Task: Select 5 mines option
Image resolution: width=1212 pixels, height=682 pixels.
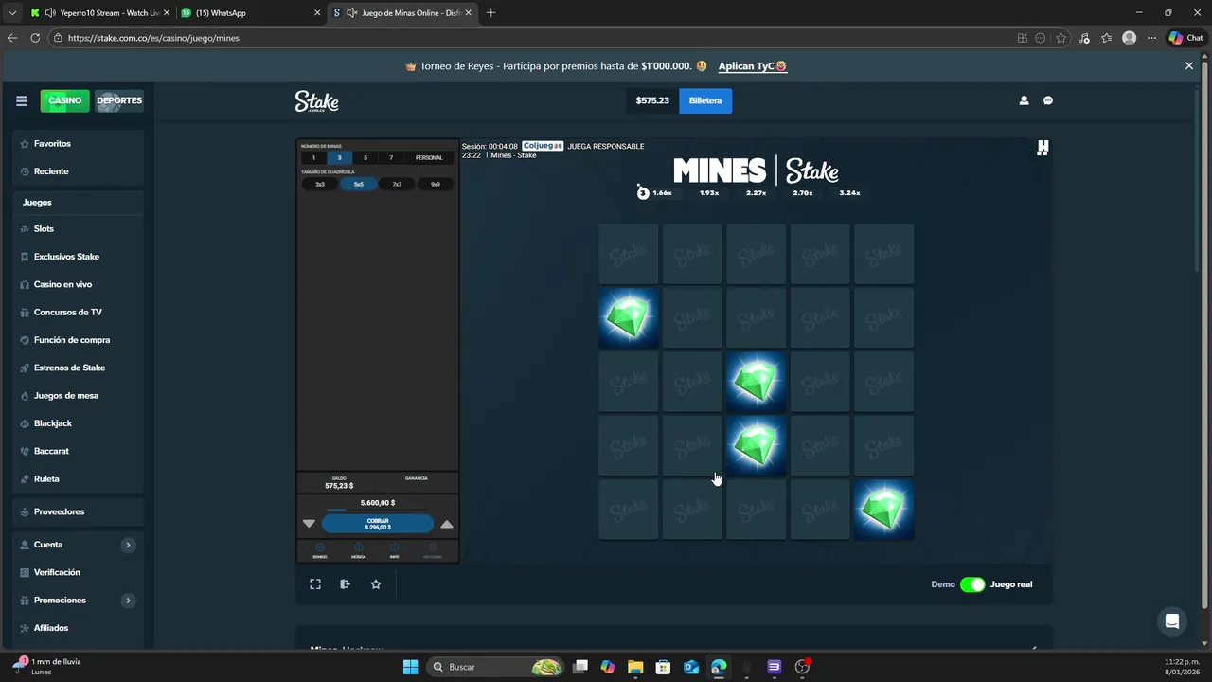Action: point(365,158)
